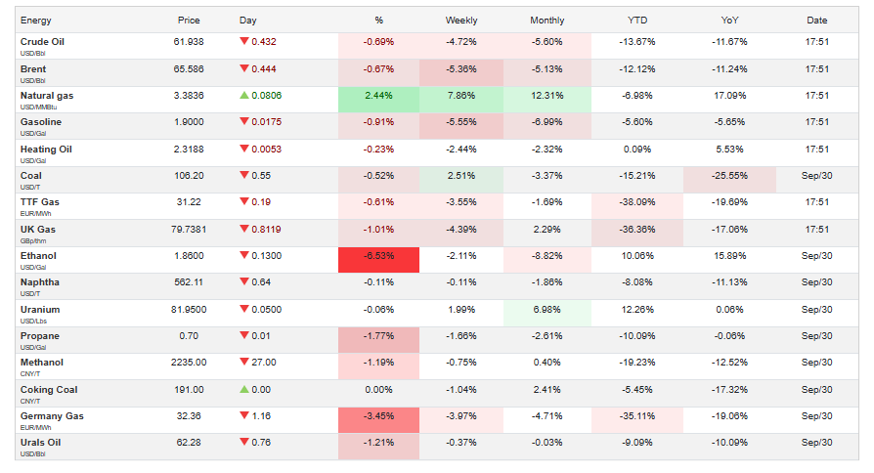The width and height of the screenshot is (874, 473).
Task: Click the red down arrow for Methanol
Action: coord(243,363)
